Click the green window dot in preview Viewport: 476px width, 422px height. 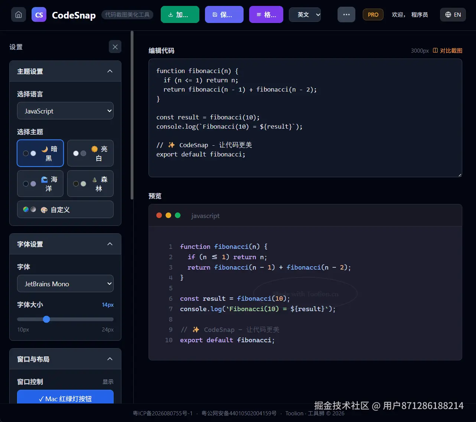tap(177, 215)
